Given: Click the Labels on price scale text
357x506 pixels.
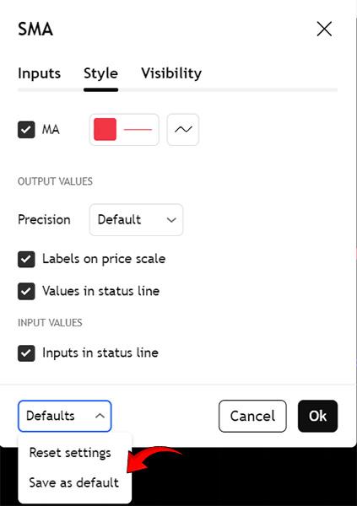Looking at the screenshot, I should tap(104, 259).
